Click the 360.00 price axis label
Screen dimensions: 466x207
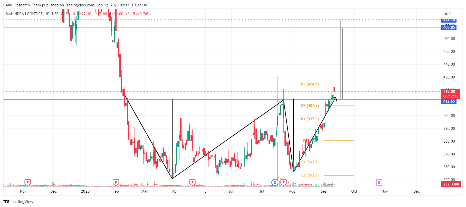click(x=449, y=167)
